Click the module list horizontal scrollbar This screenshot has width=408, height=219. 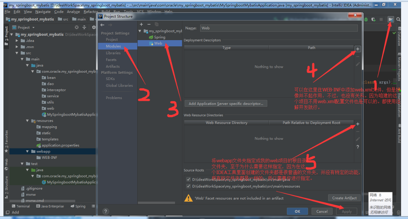point(156,203)
